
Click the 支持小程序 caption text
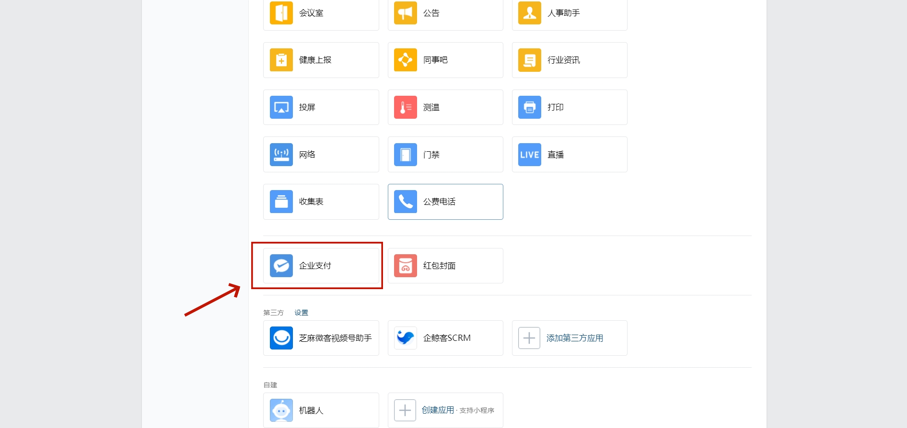[x=477, y=410]
